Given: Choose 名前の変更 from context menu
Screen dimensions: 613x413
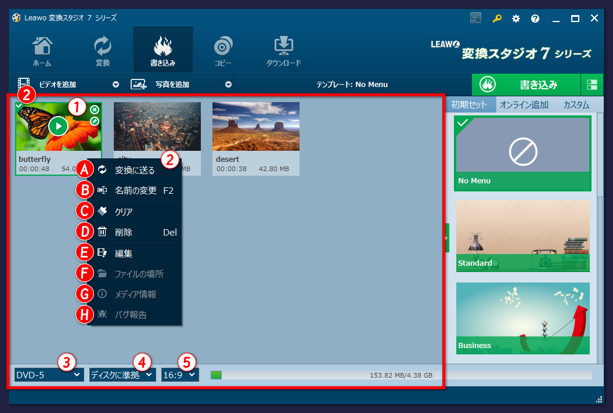Looking at the screenshot, I should pos(136,190).
